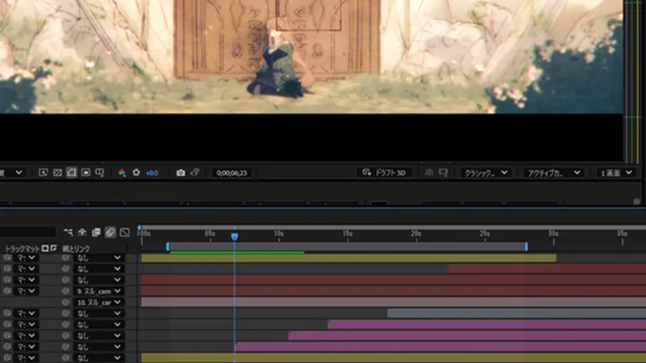This screenshot has width=646, height=363.
Task: Open the アクティブカメラ view dropdown
Action: 554,173
